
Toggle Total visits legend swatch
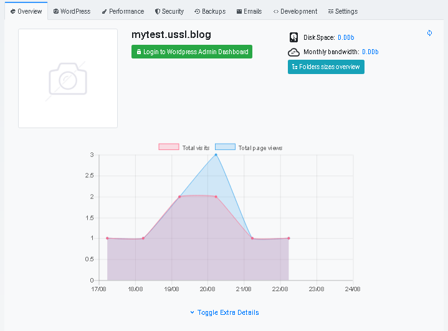click(x=169, y=147)
